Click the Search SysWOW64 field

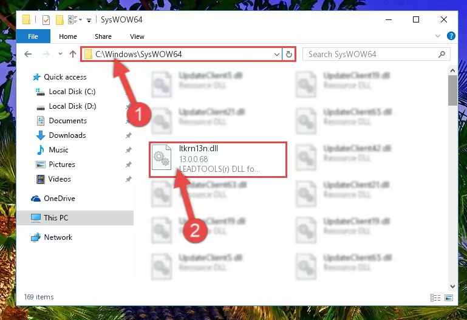coord(376,54)
